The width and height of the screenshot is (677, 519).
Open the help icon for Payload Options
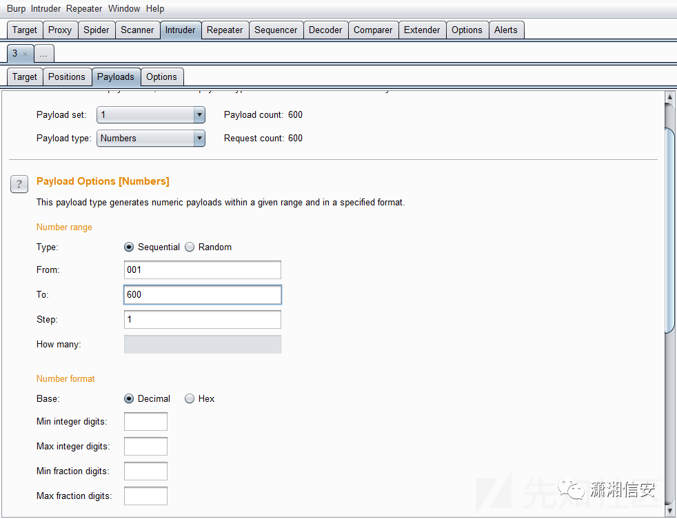tap(19, 184)
